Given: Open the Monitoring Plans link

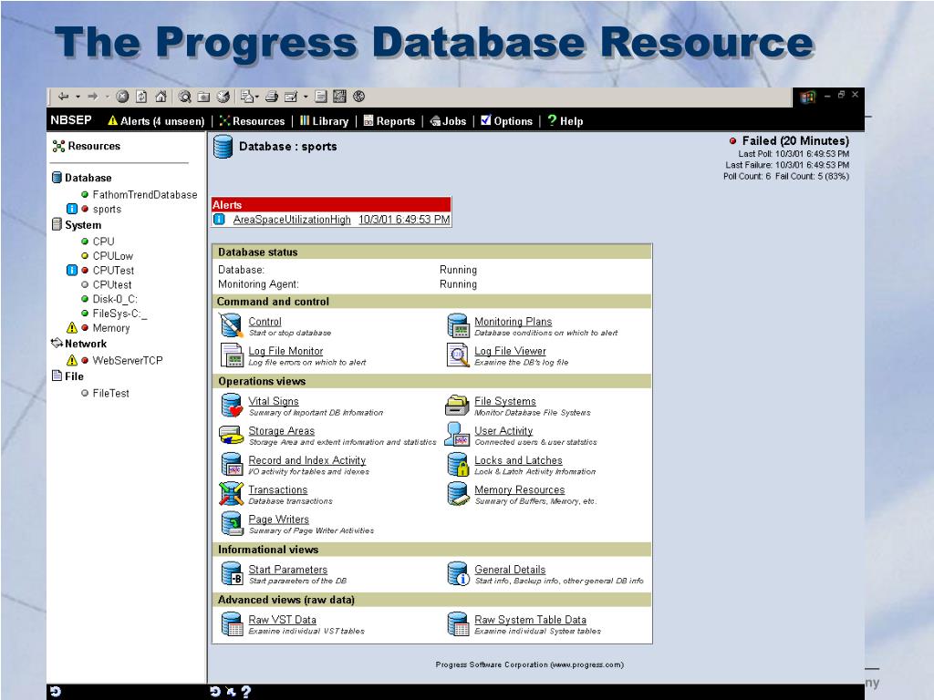Looking at the screenshot, I should tap(513, 322).
